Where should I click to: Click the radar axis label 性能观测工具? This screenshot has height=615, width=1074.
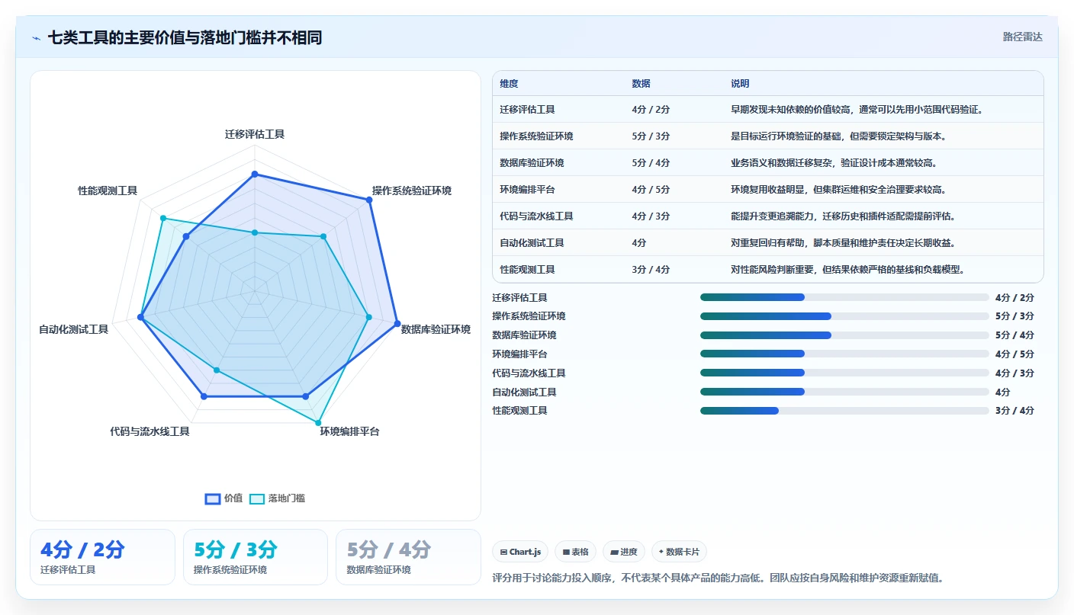(108, 191)
